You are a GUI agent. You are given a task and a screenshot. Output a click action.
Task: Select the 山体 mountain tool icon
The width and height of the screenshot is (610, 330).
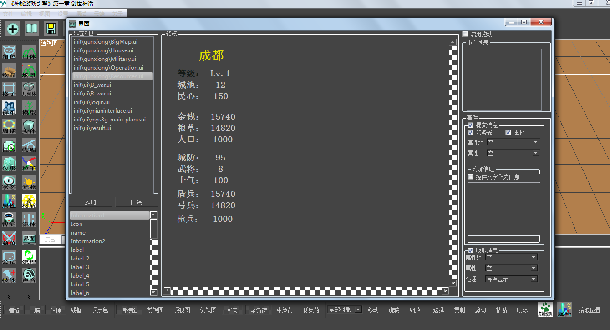click(29, 52)
